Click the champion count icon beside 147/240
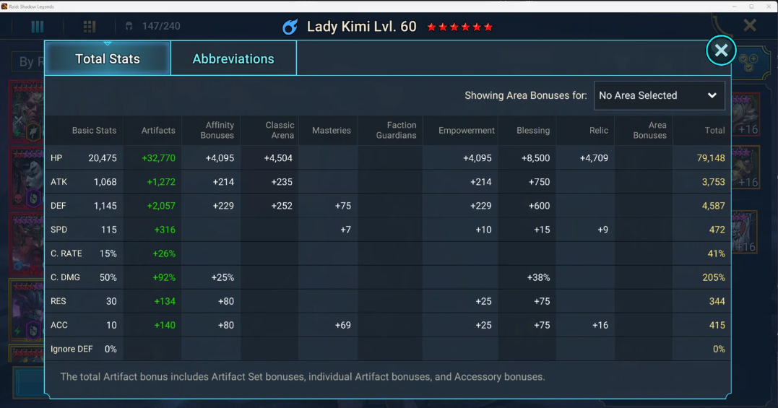Viewport: 778px width, 408px height. point(129,26)
